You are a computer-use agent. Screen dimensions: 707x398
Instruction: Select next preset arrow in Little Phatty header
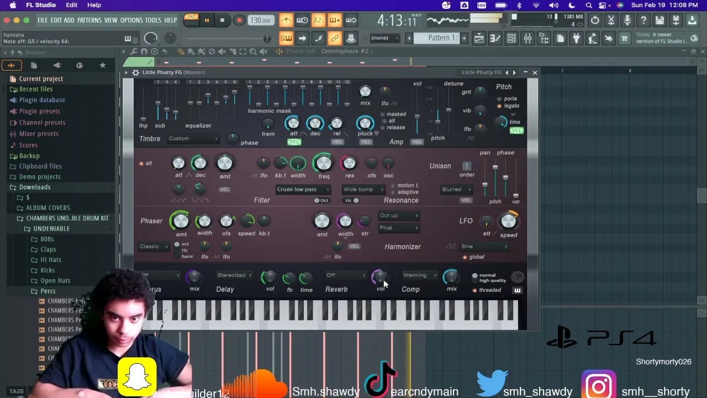(x=514, y=72)
